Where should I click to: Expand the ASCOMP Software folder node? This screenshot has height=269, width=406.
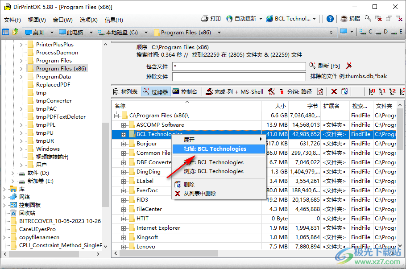point(124,125)
